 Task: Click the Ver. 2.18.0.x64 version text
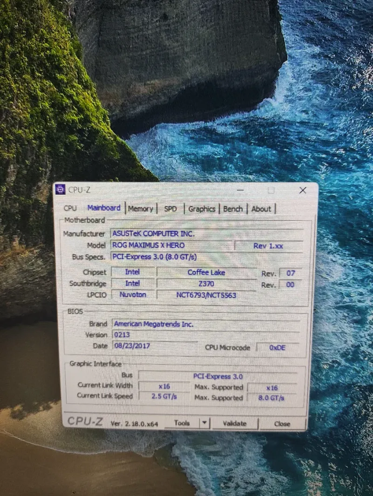click(134, 423)
